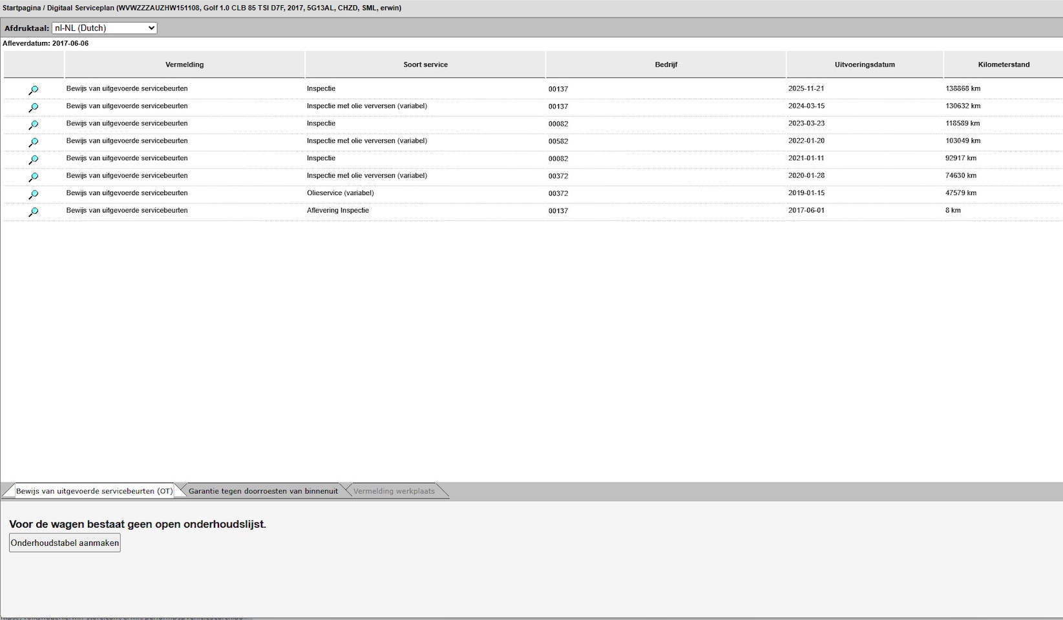
Task: View details of the 2023-03-23 inspection entry
Action: [34, 125]
